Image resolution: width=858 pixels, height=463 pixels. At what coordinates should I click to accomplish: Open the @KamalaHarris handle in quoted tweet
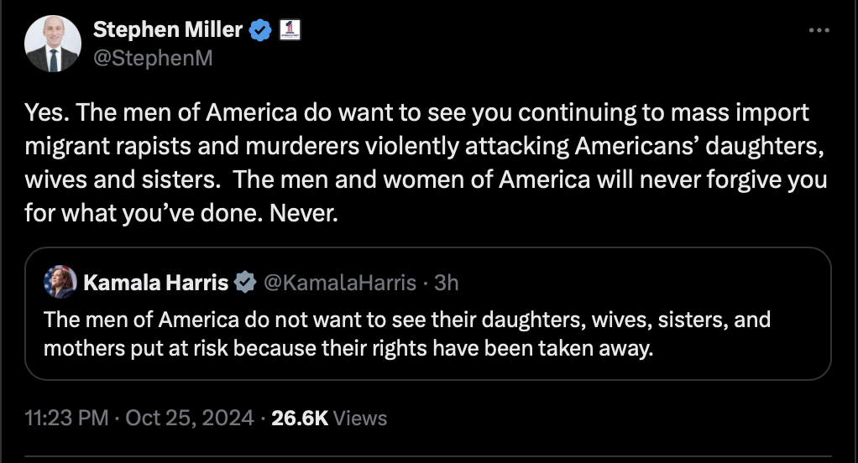(340, 283)
